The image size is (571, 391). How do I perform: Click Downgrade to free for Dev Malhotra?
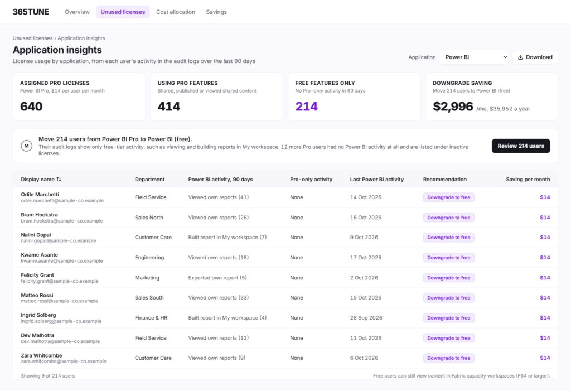click(449, 338)
